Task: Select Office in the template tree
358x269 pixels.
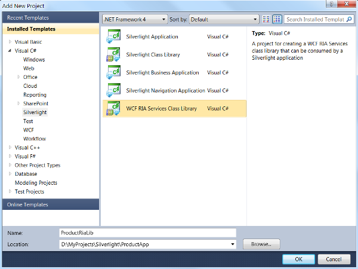Action: [30, 77]
